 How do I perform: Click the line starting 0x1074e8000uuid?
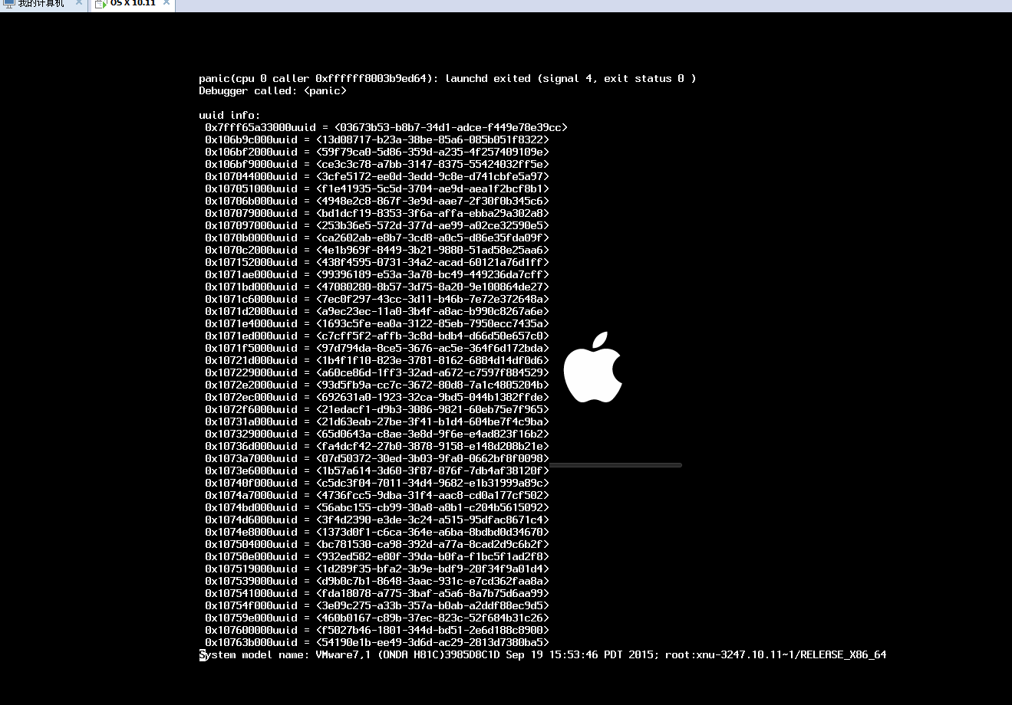click(377, 532)
